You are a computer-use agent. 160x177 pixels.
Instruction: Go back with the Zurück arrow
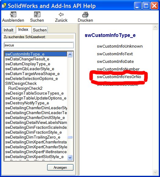click(61, 14)
